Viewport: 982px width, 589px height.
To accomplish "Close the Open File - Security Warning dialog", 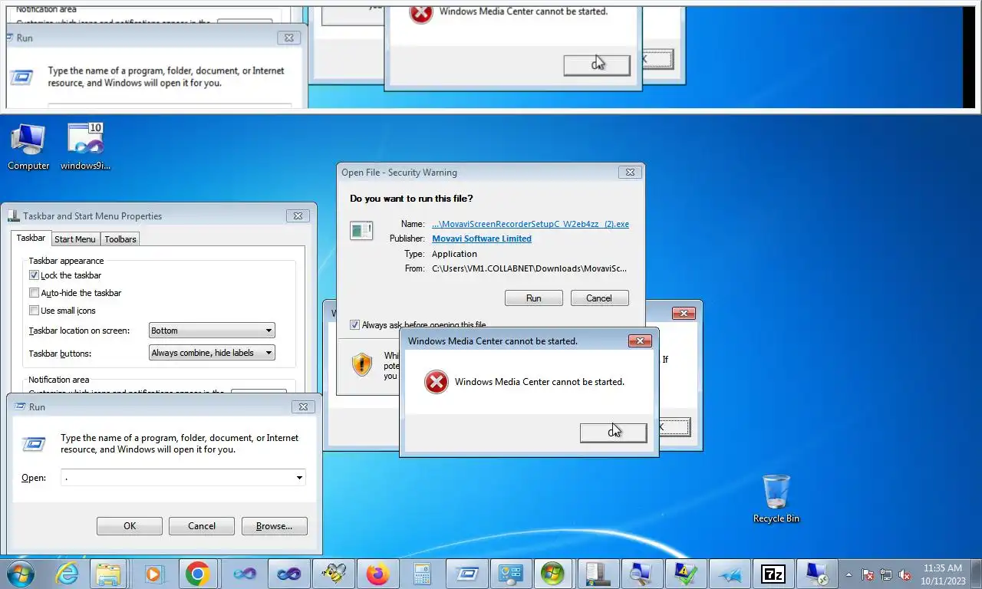I will (x=630, y=173).
